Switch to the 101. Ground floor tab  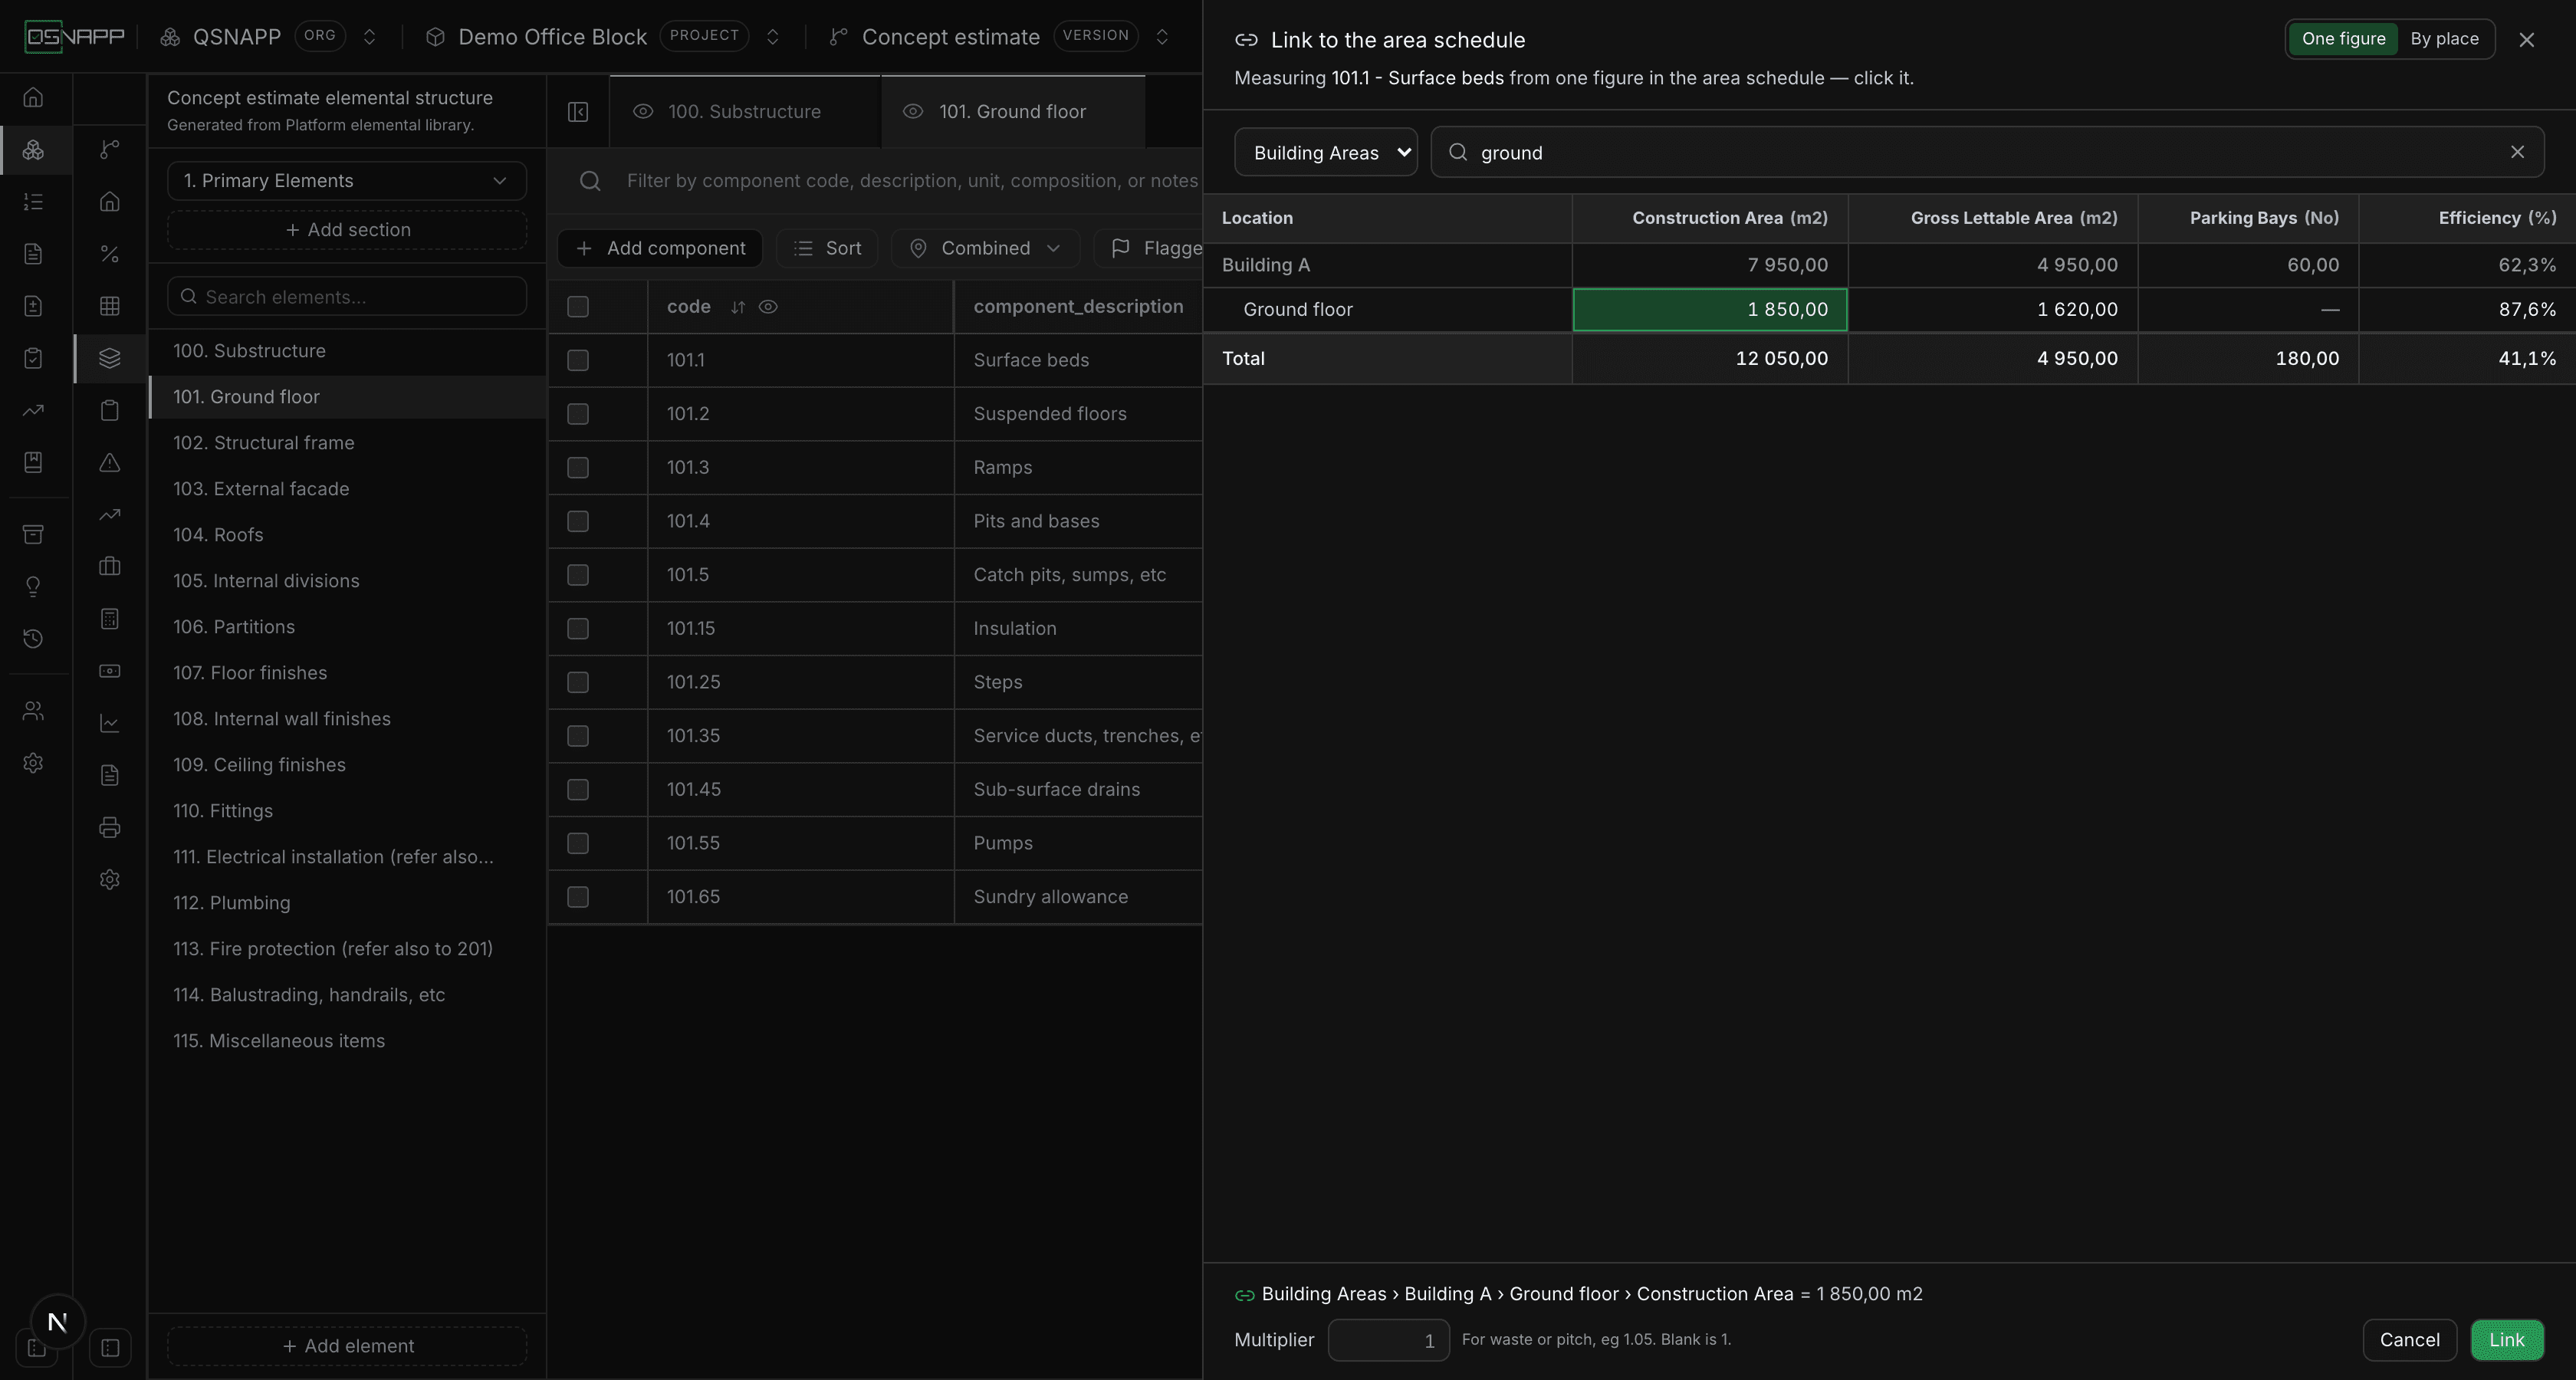(x=1012, y=112)
